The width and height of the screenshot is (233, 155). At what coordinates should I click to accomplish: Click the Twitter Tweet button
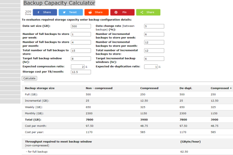click(70, 12)
